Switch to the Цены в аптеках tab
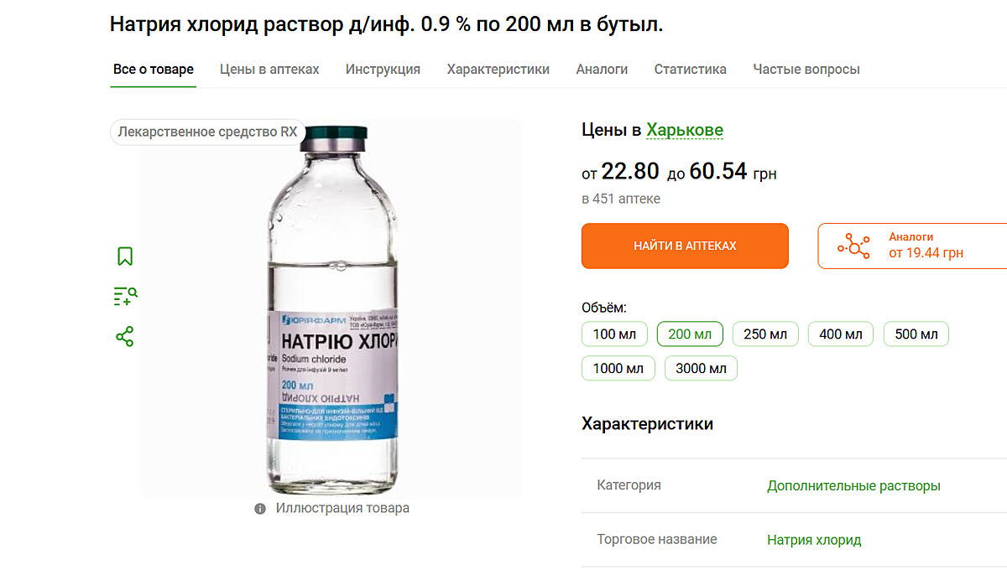The image size is (1007, 575). [269, 70]
